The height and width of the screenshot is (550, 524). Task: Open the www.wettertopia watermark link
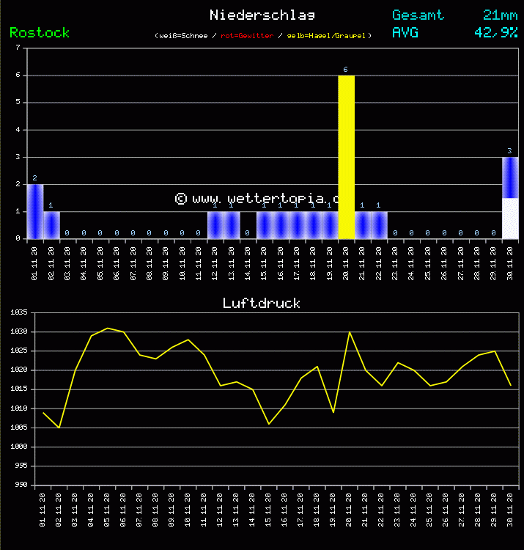tap(258, 198)
